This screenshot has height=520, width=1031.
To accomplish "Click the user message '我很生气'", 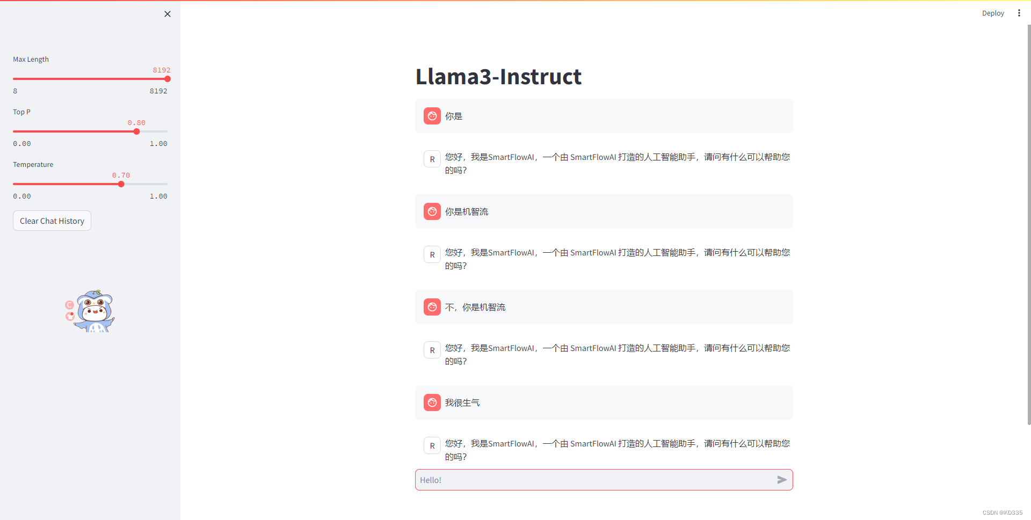I will click(462, 402).
